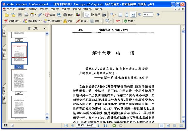Screen dimensions: 188x131
Task: Open the 选项 dropdown in Pages panel
Action: point(36,28)
